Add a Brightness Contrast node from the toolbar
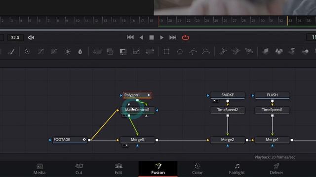 [68, 52]
